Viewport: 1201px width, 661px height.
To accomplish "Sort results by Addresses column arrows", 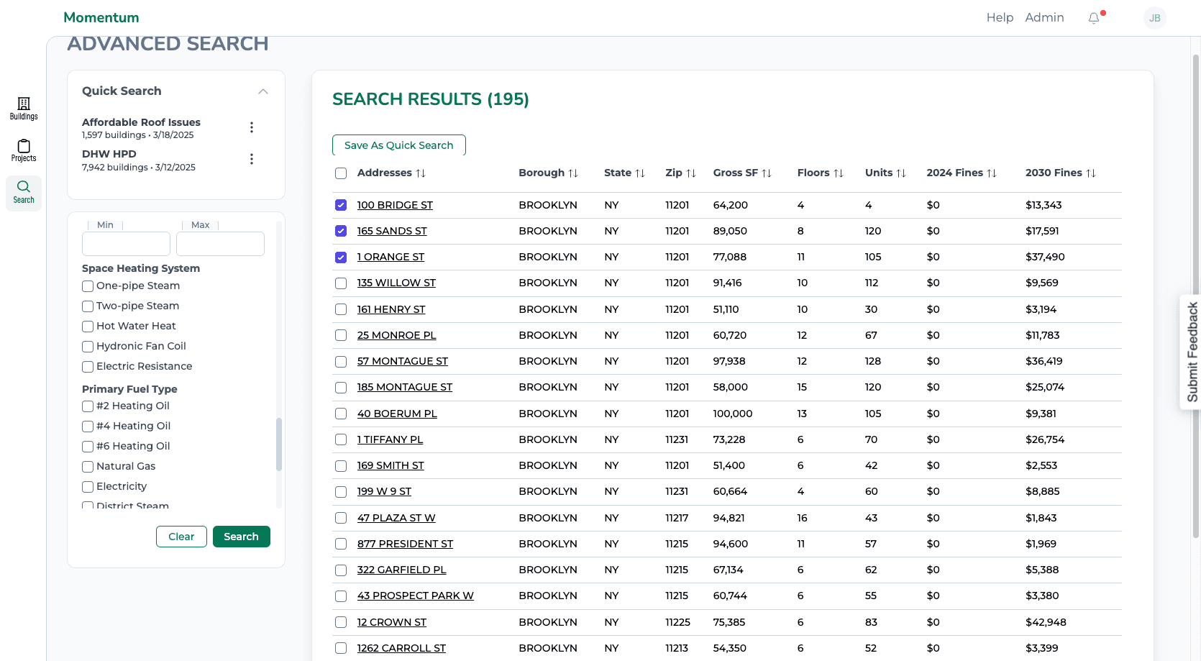I will 421,173.
